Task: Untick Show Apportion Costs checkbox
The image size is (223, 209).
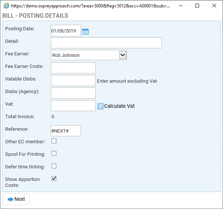Action: (54, 179)
